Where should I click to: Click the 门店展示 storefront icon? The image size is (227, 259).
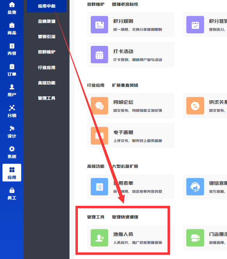195,237
